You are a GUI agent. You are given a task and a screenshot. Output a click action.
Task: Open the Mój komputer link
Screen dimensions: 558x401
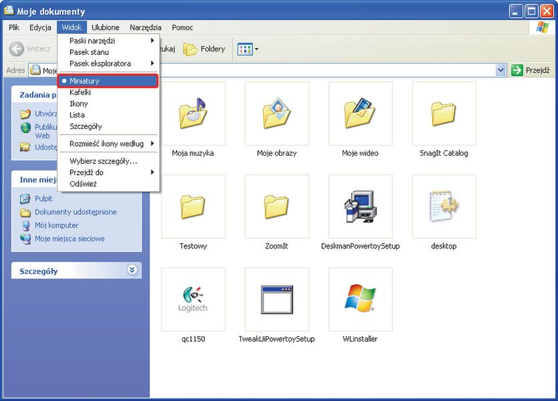(56, 225)
